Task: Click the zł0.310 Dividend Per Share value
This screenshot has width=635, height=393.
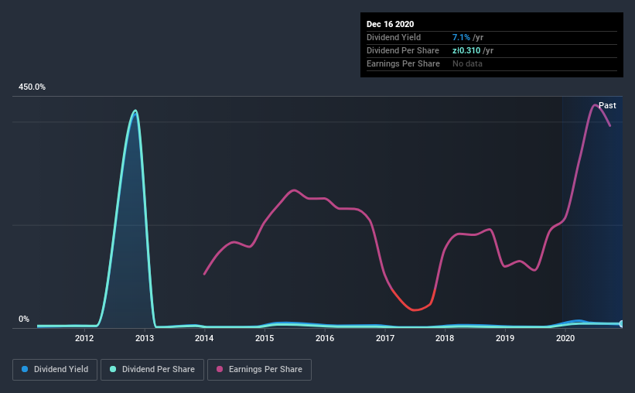Action: [x=466, y=50]
